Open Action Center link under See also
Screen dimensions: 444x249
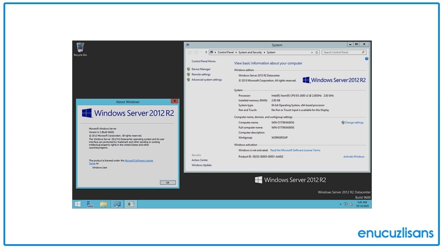[200, 160]
